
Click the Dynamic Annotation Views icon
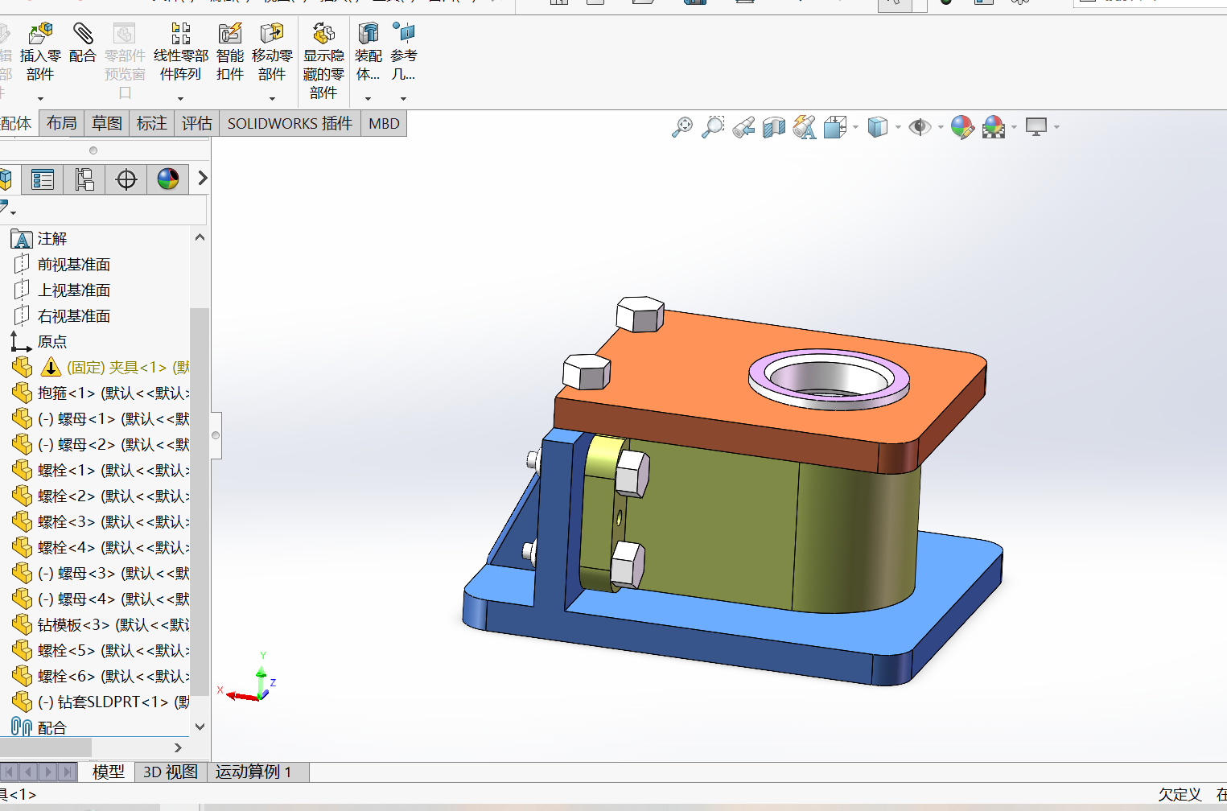click(x=805, y=127)
